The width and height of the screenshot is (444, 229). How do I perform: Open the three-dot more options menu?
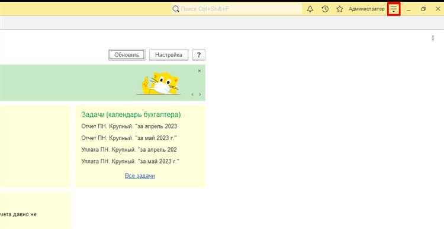[x=433, y=38]
